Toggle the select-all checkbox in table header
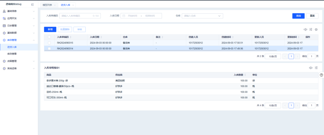 [x=49, y=37]
